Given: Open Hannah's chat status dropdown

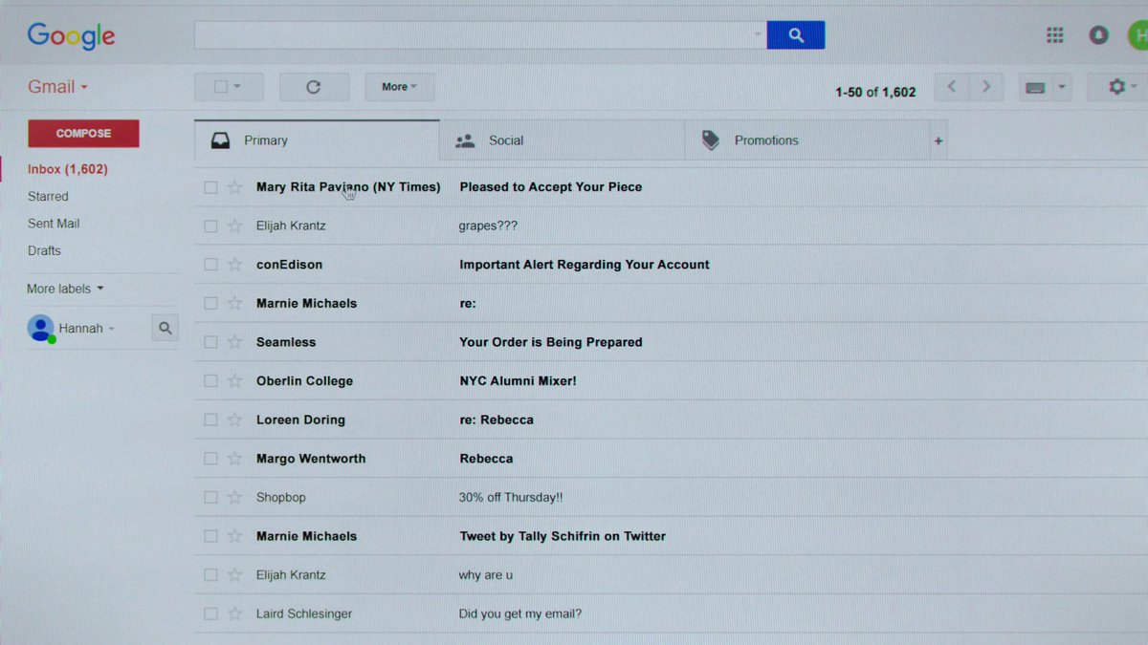Looking at the screenshot, I should click(x=111, y=329).
